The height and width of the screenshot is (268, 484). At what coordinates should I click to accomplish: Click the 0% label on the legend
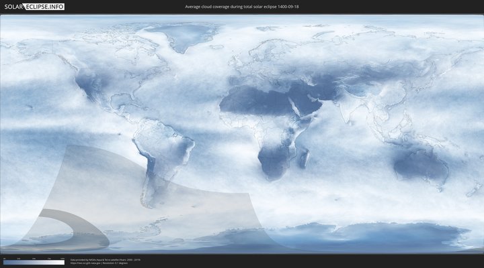tap(4, 258)
